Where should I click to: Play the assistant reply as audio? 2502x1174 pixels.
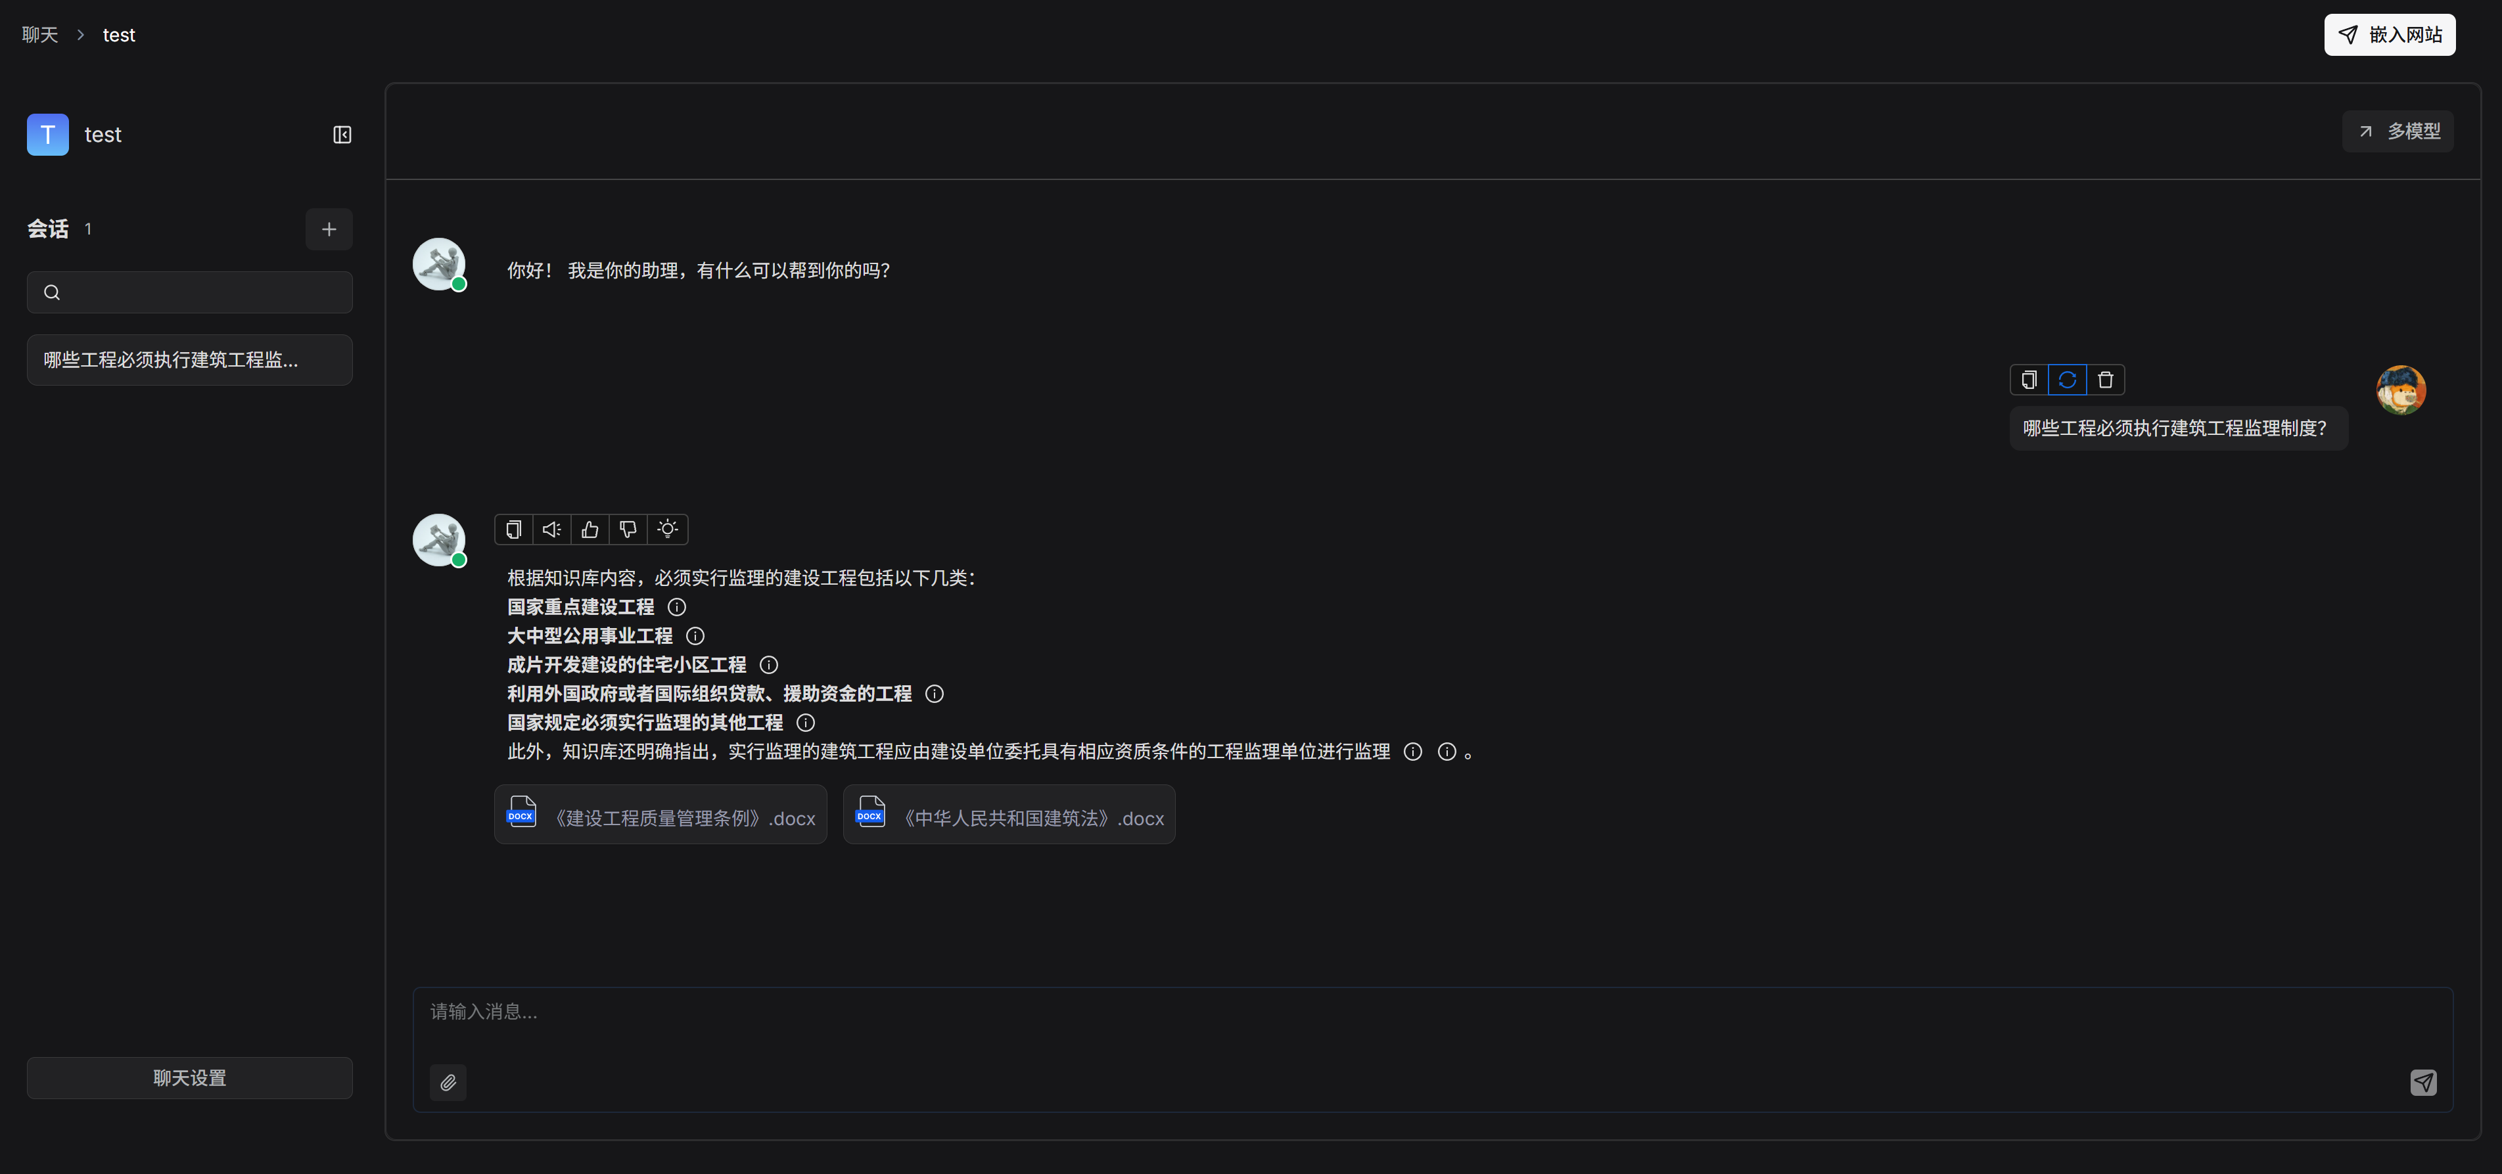click(x=551, y=530)
